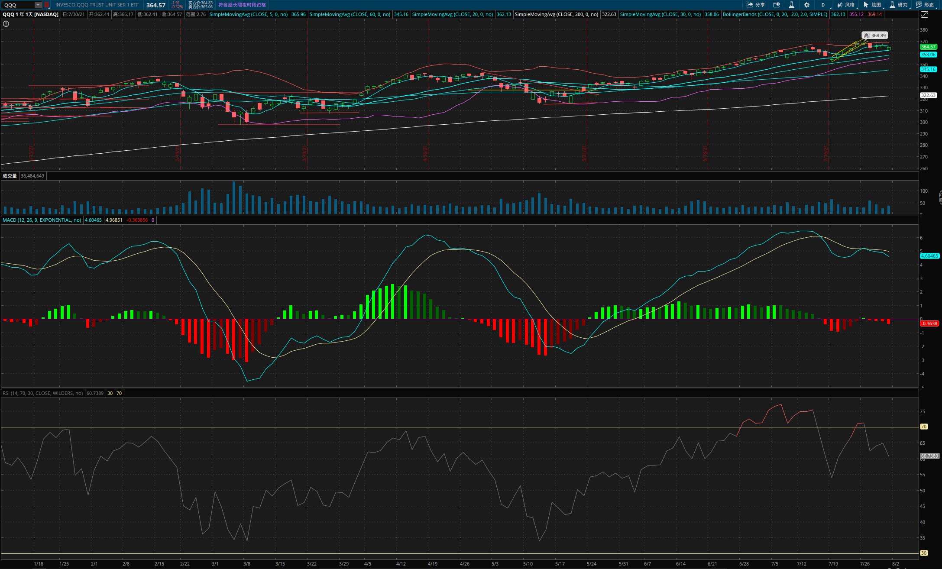The height and width of the screenshot is (569, 942).
Task: Click the 收:364.57 close value
Action: click(x=172, y=14)
